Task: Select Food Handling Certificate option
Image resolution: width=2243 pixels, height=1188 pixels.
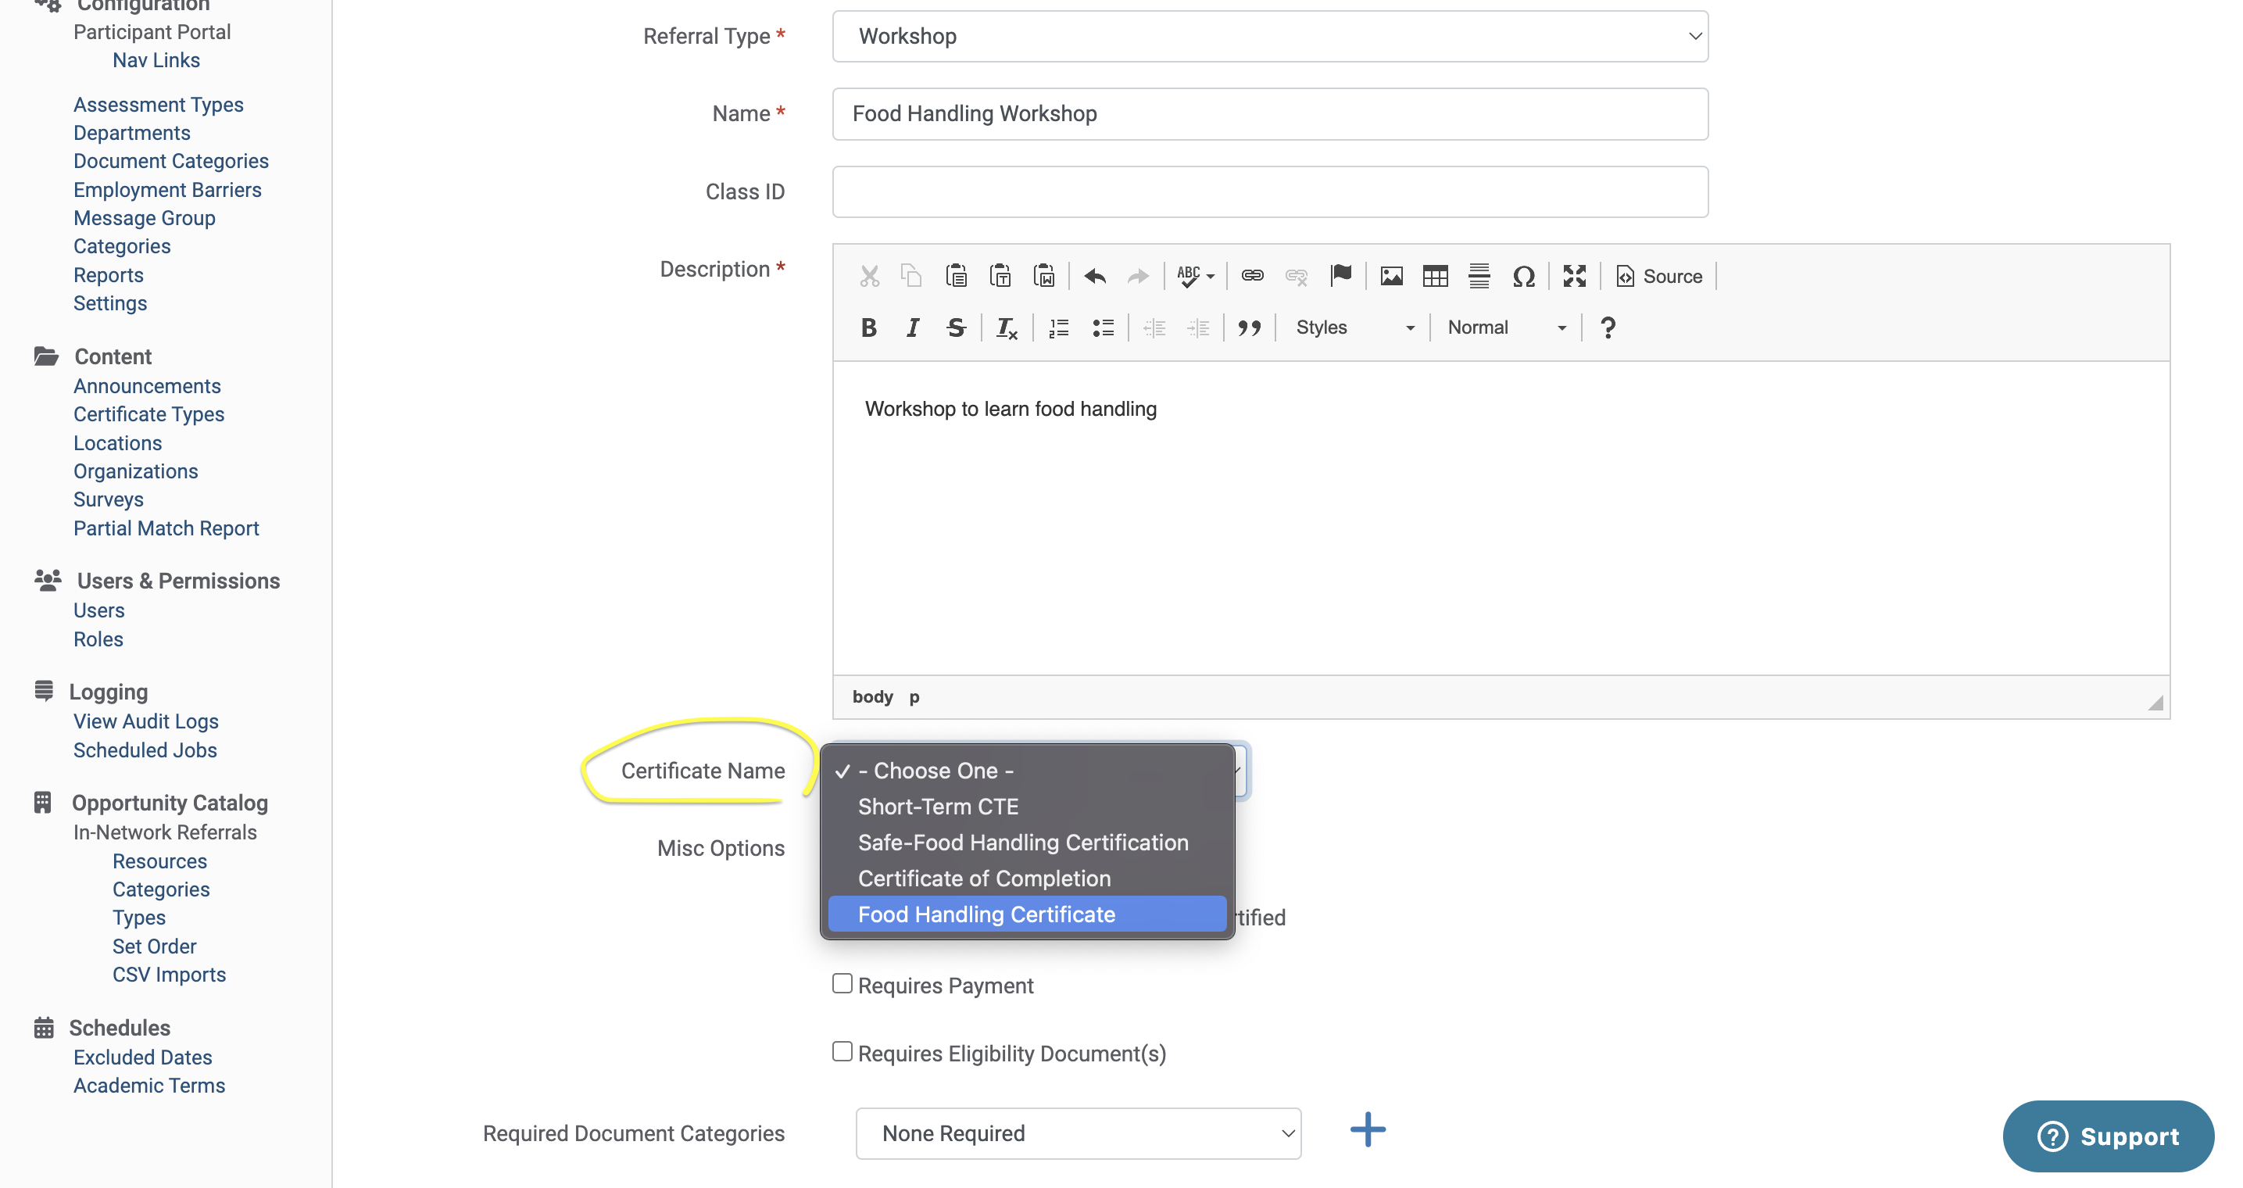Action: tap(986, 914)
